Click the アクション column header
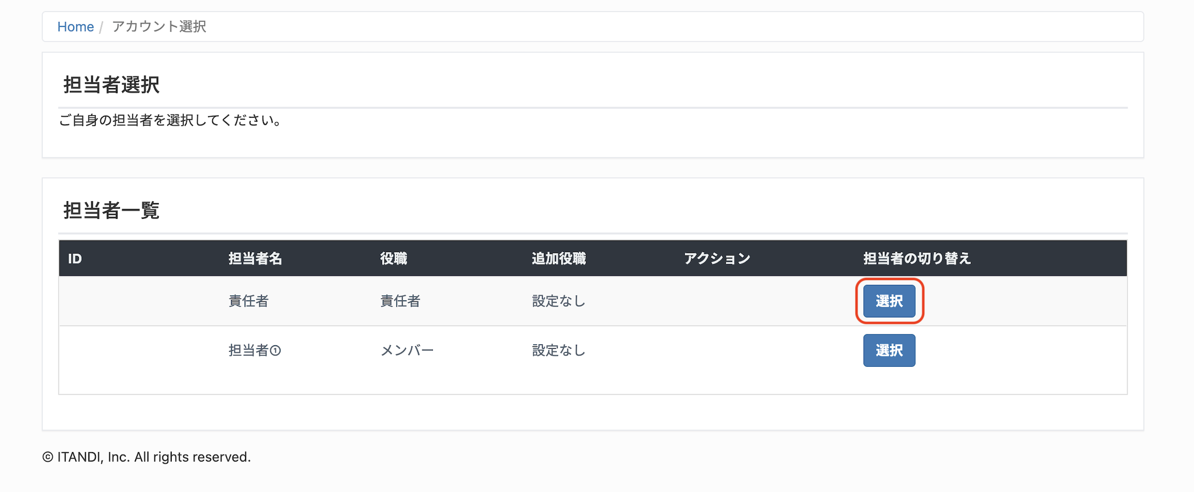This screenshot has width=1194, height=492. click(x=717, y=258)
